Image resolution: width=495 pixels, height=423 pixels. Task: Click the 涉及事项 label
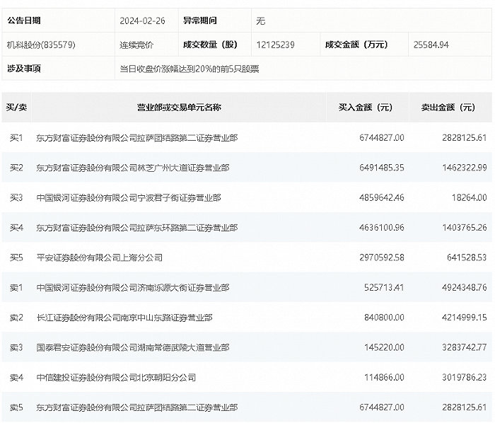[x=24, y=69]
